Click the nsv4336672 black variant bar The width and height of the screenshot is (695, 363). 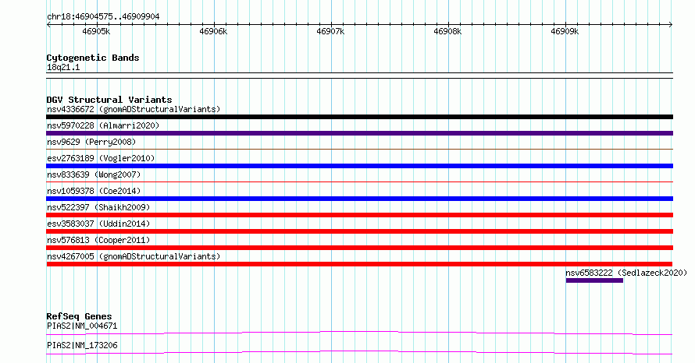point(359,117)
